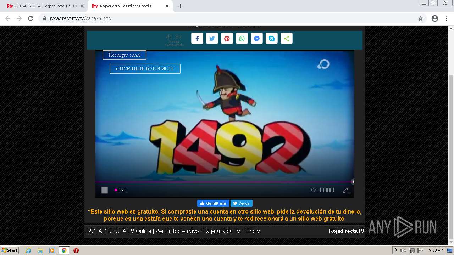
Task: Share the page via Messenger
Action: (257, 39)
